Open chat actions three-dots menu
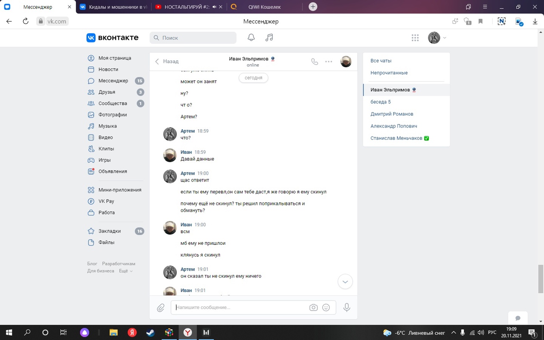The height and width of the screenshot is (340, 544). click(329, 61)
